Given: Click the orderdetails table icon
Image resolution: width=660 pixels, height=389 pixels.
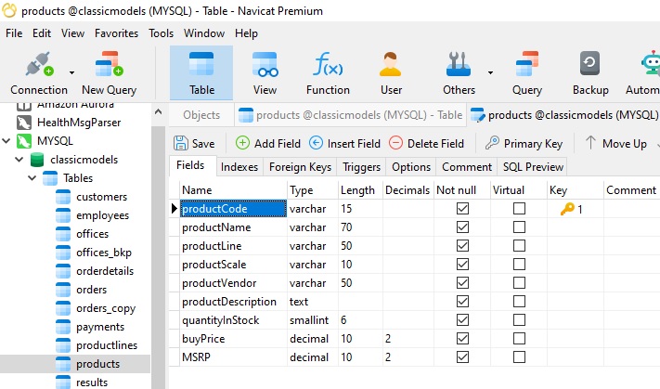Looking at the screenshot, I should tap(63, 271).
